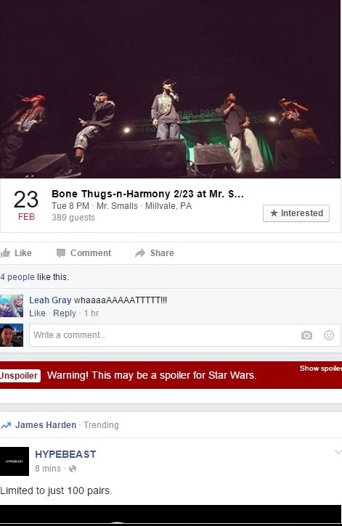Click the globe privacy icon on HYPEBEAST post
Image resolution: width=342 pixels, height=526 pixels.
73,469
